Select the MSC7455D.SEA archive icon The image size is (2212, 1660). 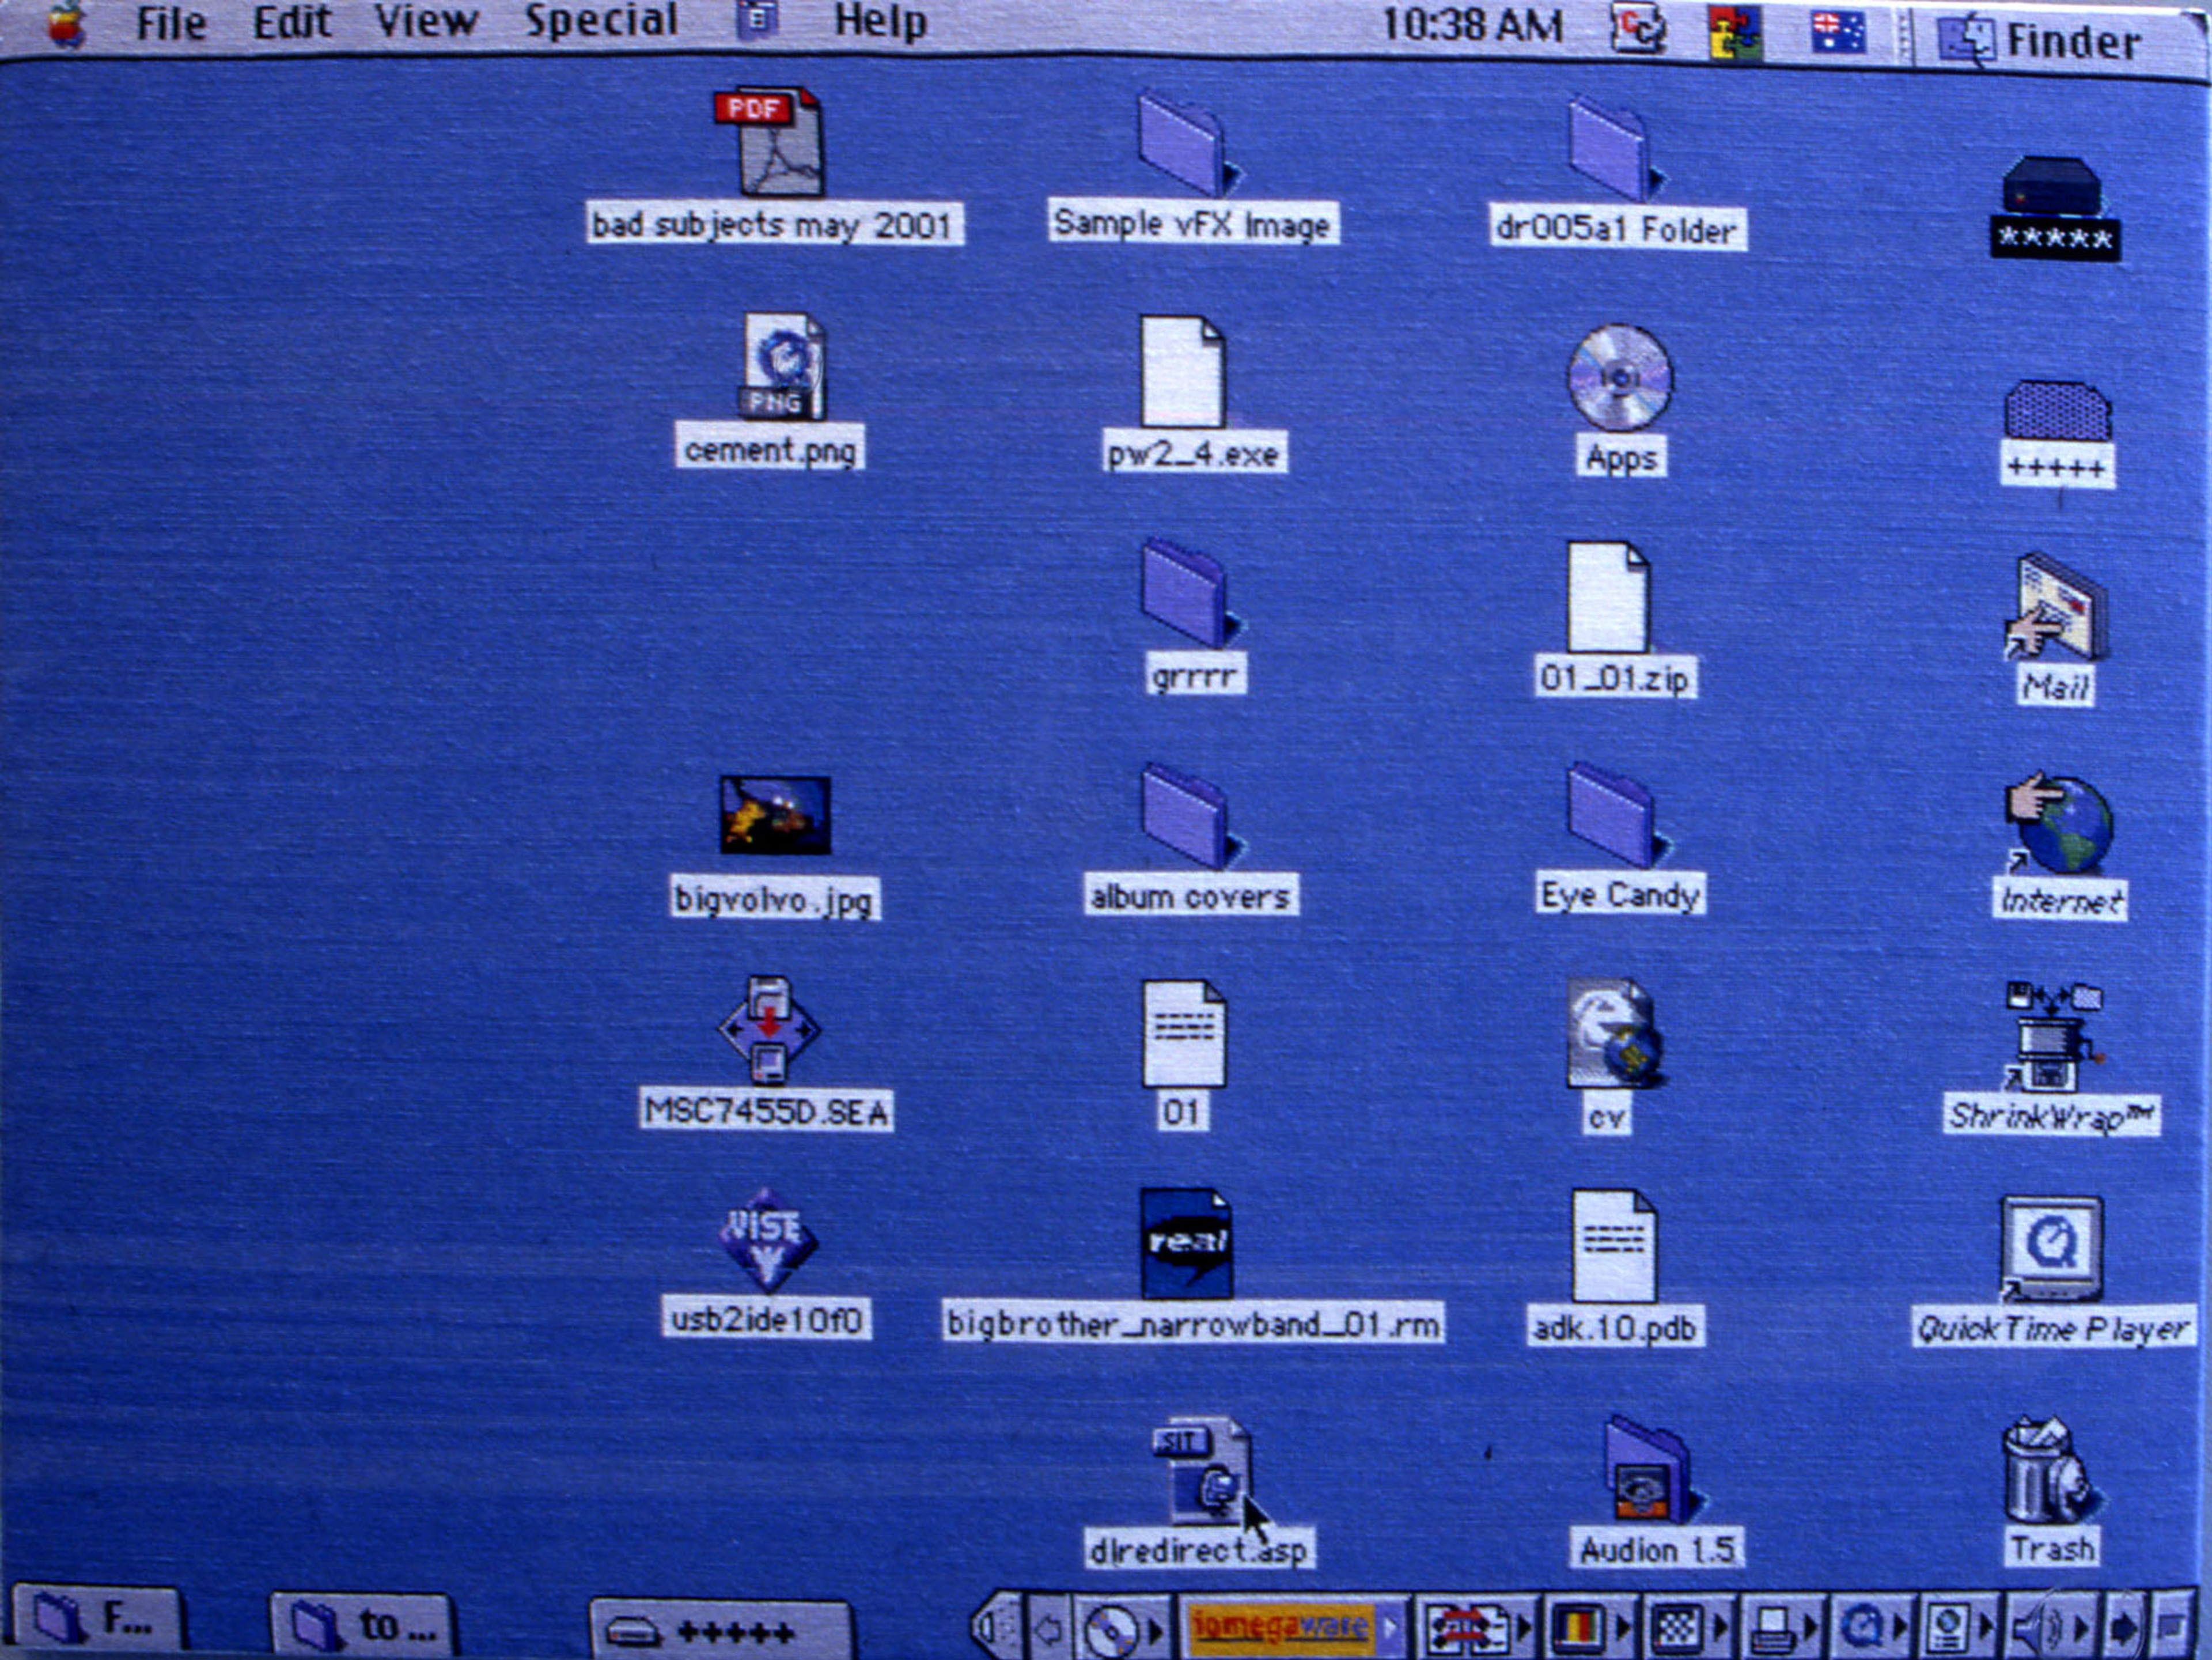point(768,1030)
